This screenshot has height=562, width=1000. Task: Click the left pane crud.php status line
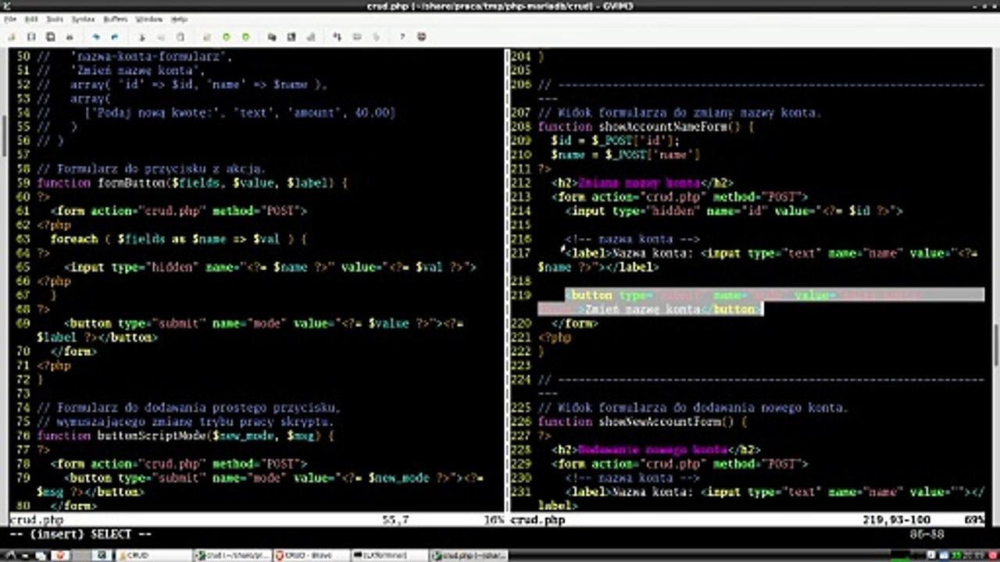256,519
